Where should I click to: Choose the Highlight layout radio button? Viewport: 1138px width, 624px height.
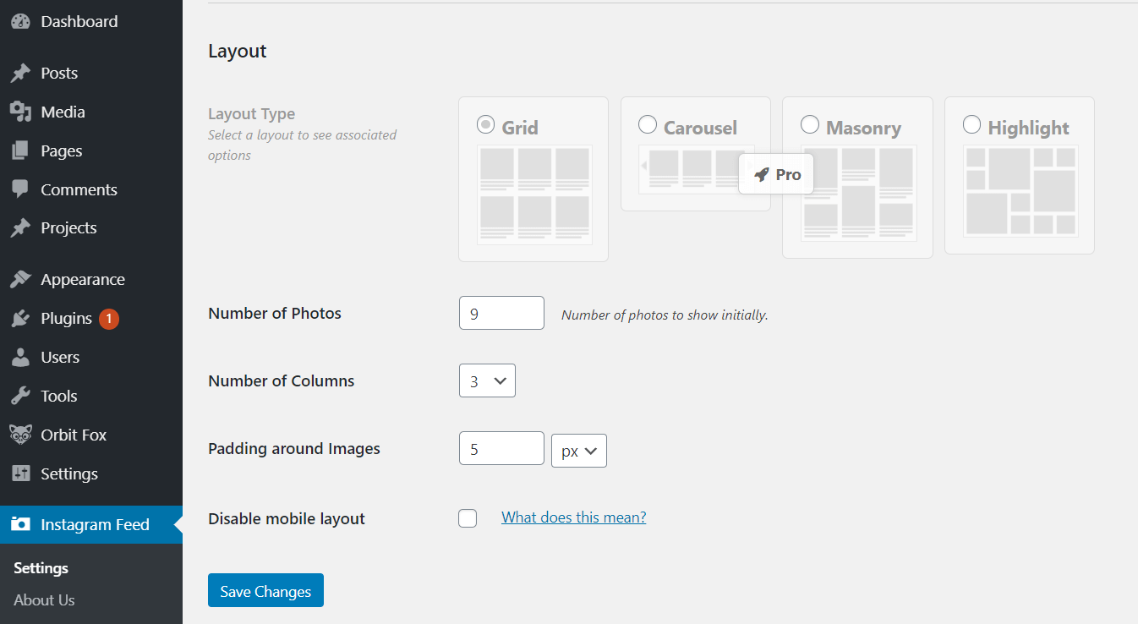pyautogui.click(x=972, y=125)
